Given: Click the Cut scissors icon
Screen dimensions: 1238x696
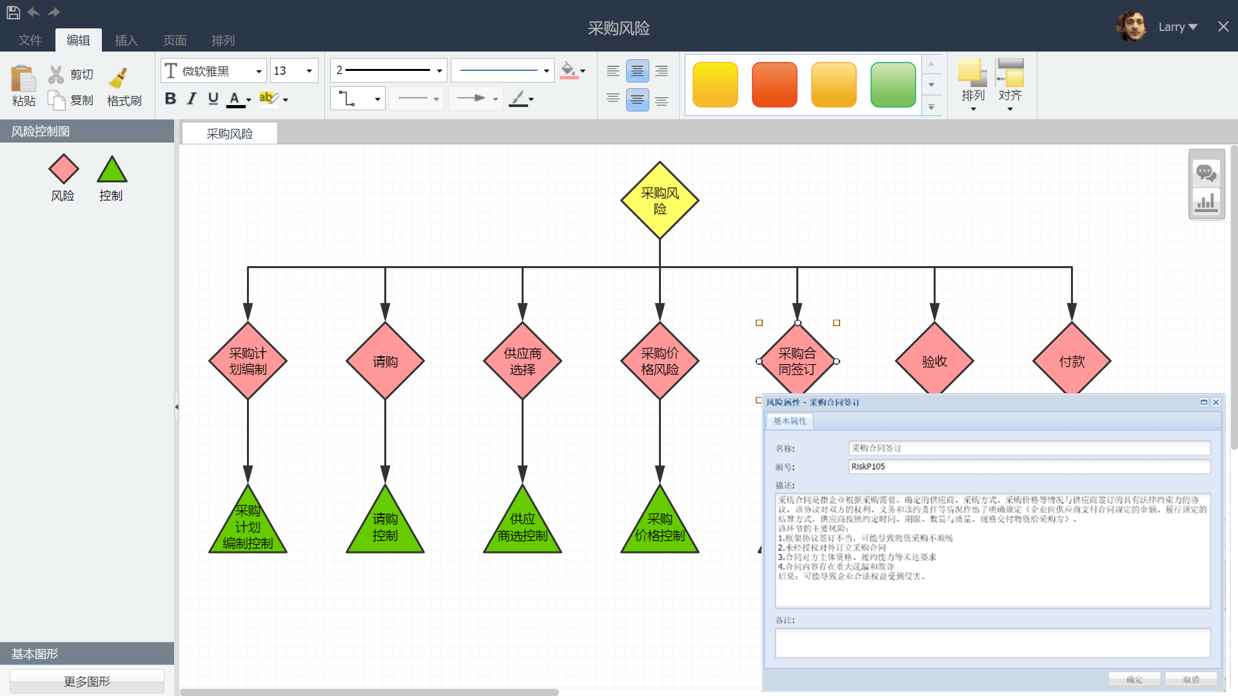Looking at the screenshot, I should point(56,75).
